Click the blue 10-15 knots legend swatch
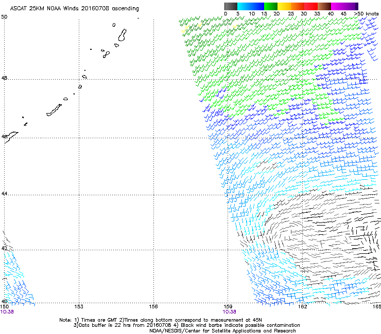Screen dimensions: 381x334 pyautogui.click(x=257, y=6)
